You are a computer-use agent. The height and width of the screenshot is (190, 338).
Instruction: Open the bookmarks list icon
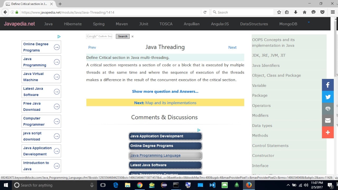pos(287,12)
